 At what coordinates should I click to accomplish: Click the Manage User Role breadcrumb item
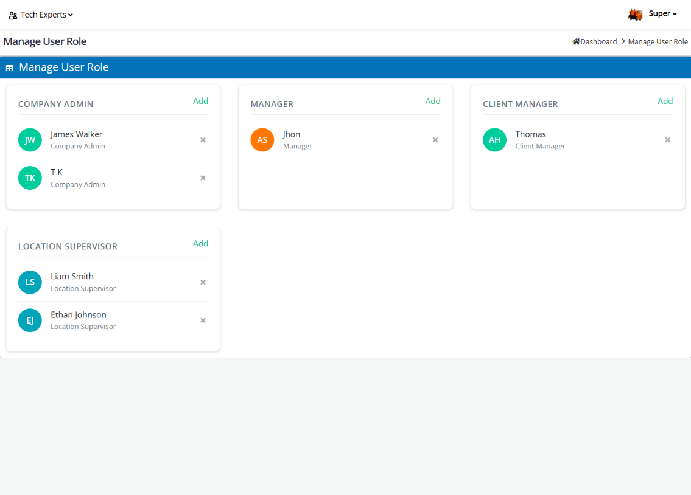pyautogui.click(x=658, y=41)
